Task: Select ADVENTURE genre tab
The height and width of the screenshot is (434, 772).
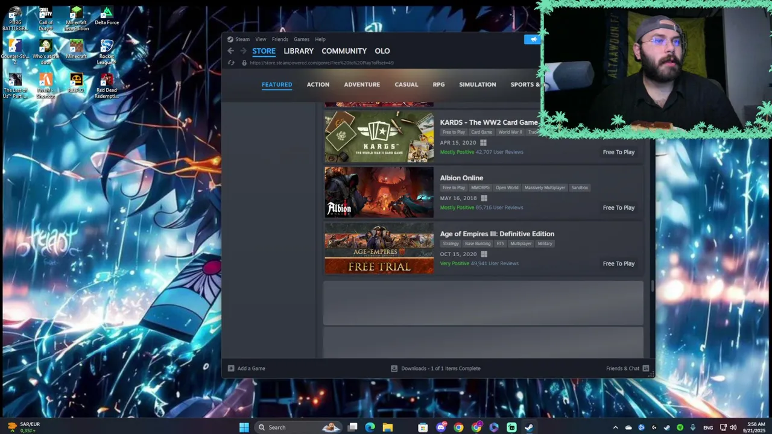Action: (x=362, y=84)
